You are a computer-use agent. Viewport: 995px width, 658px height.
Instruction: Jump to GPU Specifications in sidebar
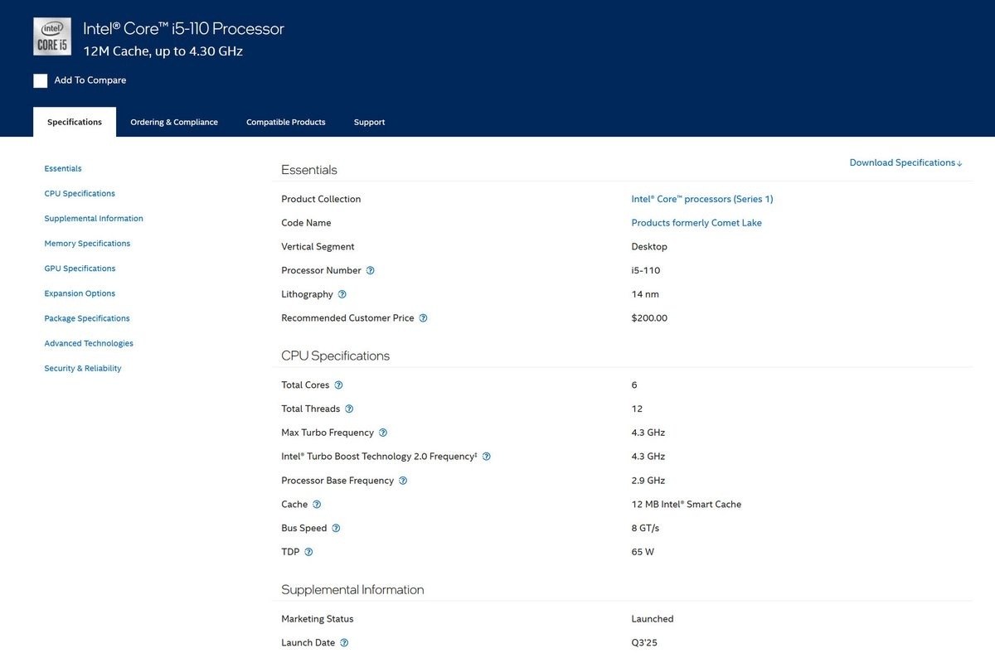tap(80, 269)
